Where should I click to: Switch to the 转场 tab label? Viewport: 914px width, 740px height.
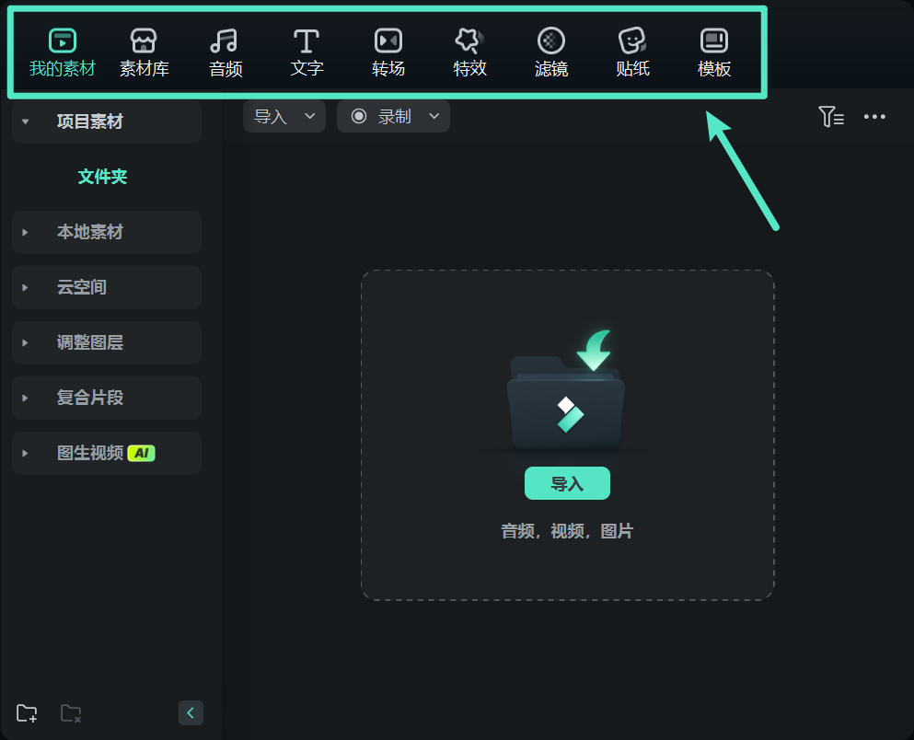388,69
